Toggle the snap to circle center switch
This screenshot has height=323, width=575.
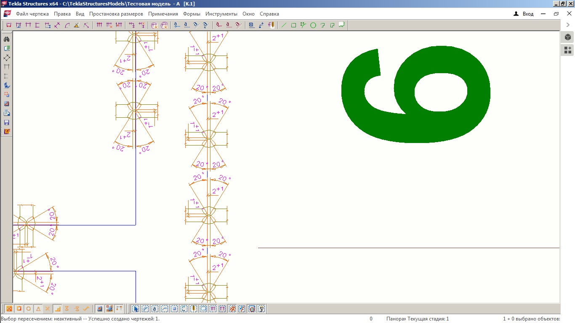tap(28, 309)
